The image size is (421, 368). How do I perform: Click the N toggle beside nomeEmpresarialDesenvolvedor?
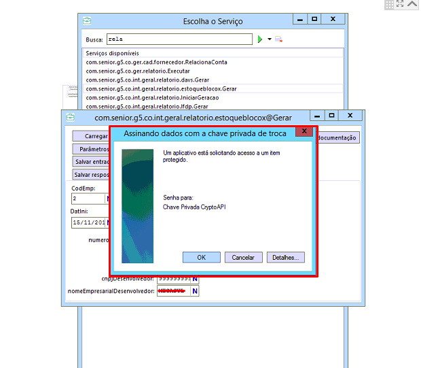pyautogui.click(x=194, y=291)
